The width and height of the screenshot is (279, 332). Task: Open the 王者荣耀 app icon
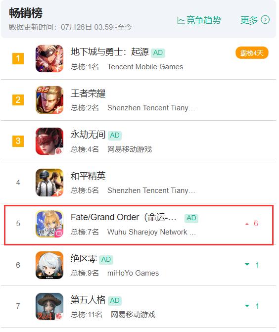pyautogui.click(x=49, y=100)
